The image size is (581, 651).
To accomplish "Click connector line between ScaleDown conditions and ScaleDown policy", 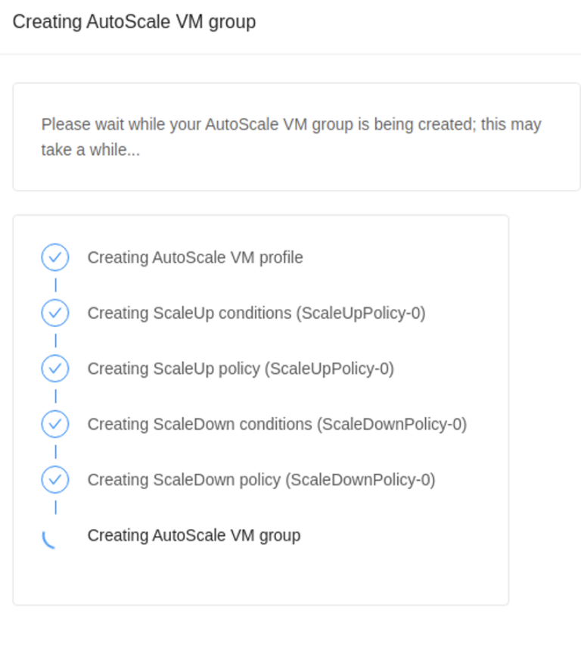I will (x=55, y=452).
